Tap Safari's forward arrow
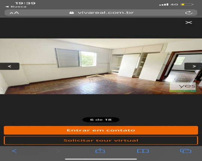This screenshot has width=202, height=161. pos(58,151)
